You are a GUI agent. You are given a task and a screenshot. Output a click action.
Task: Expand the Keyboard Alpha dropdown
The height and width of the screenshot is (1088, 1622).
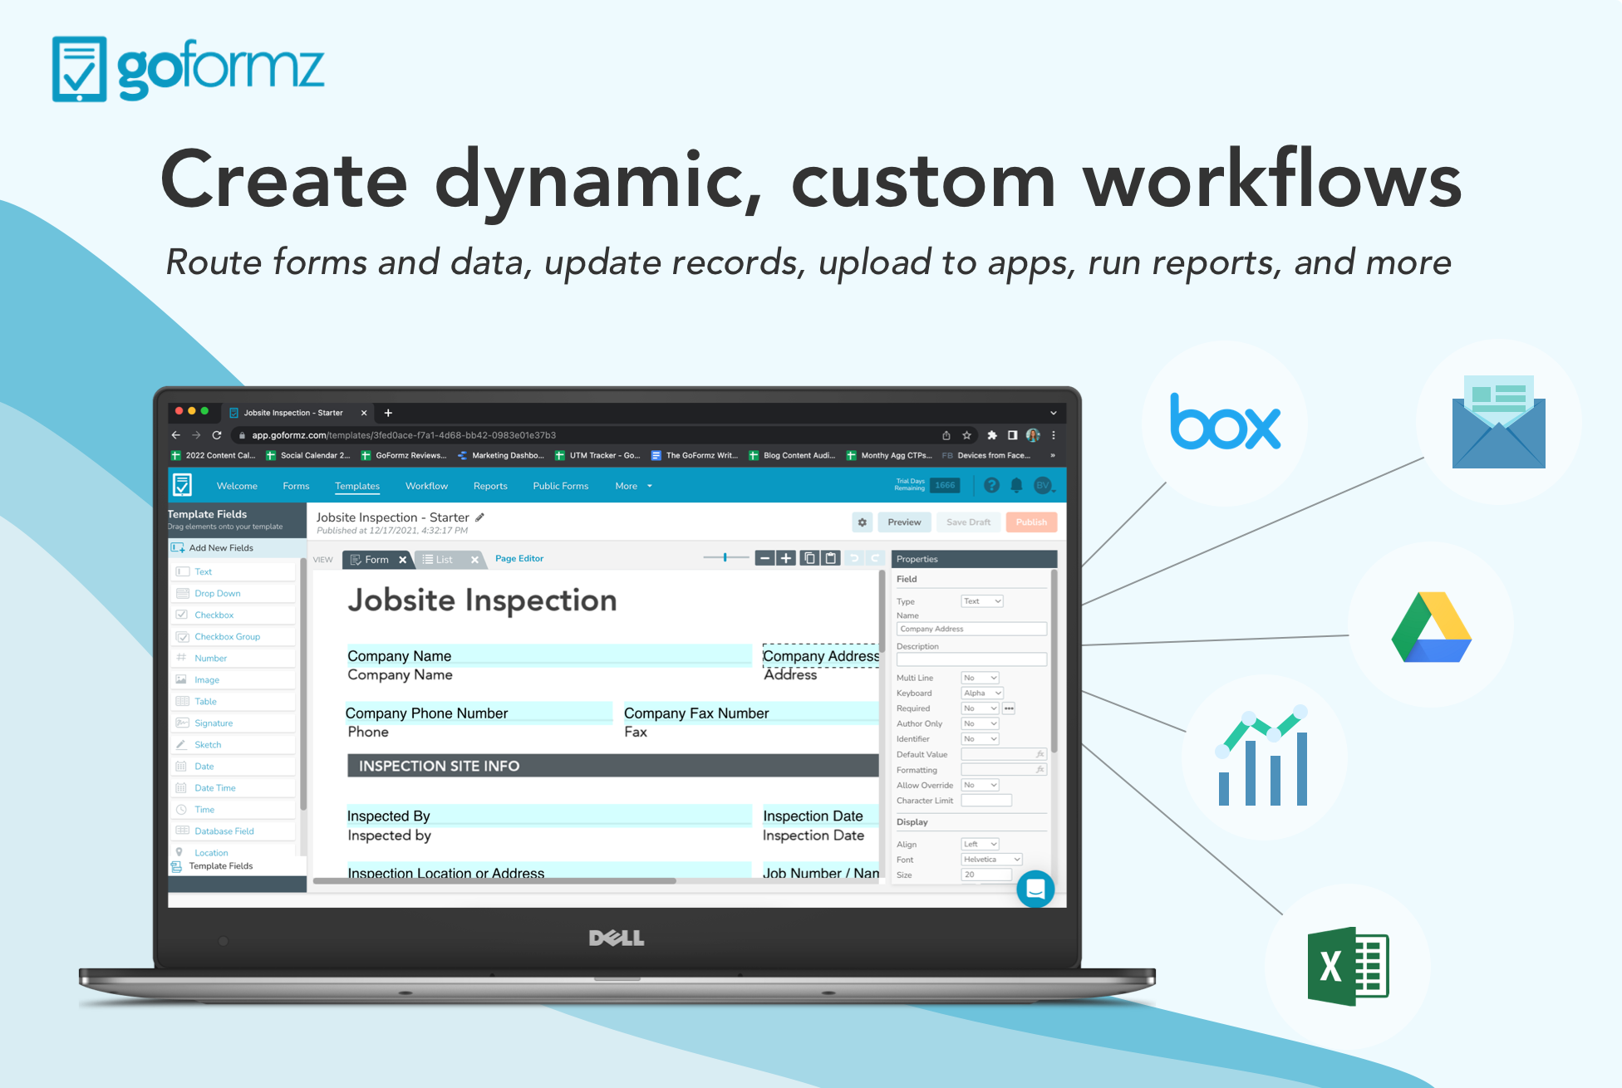[982, 693]
